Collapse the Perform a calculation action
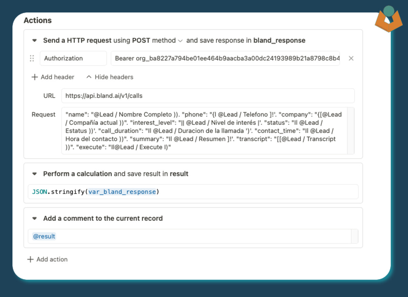 pyautogui.click(x=34, y=174)
